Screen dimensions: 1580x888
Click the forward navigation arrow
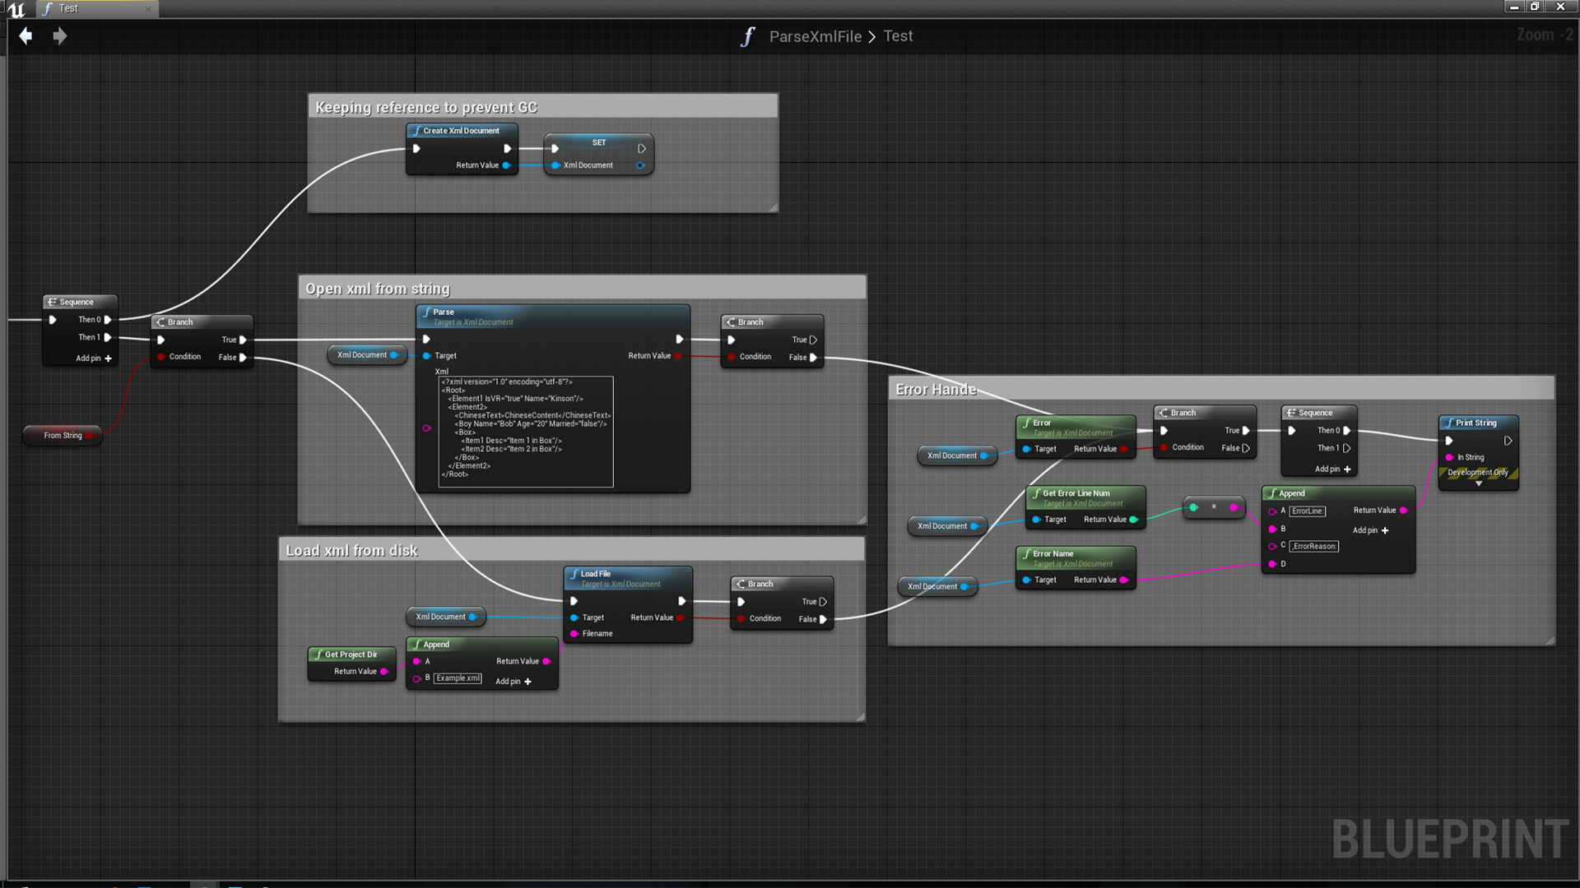point(59,36)
